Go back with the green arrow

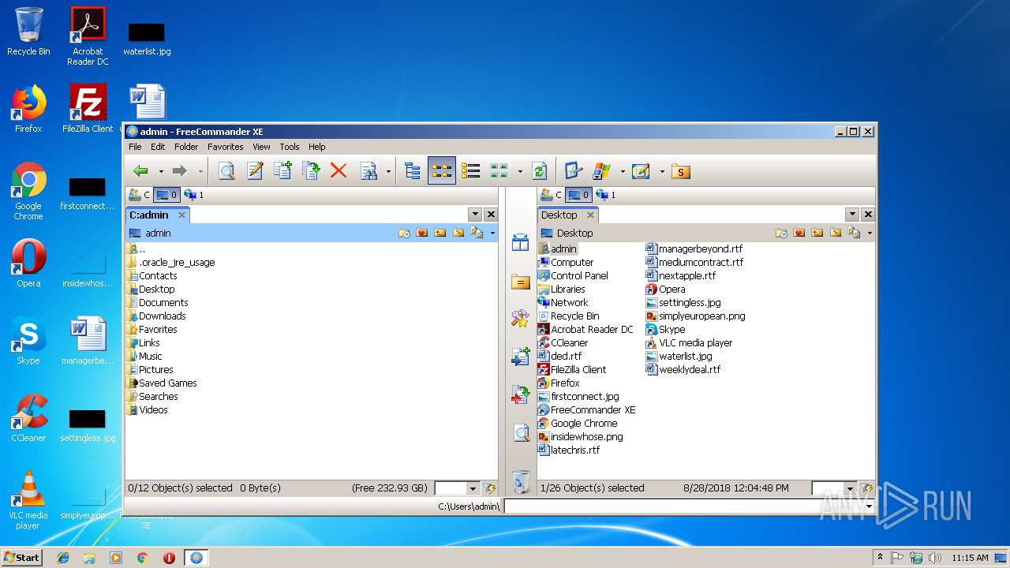point(141,171)
